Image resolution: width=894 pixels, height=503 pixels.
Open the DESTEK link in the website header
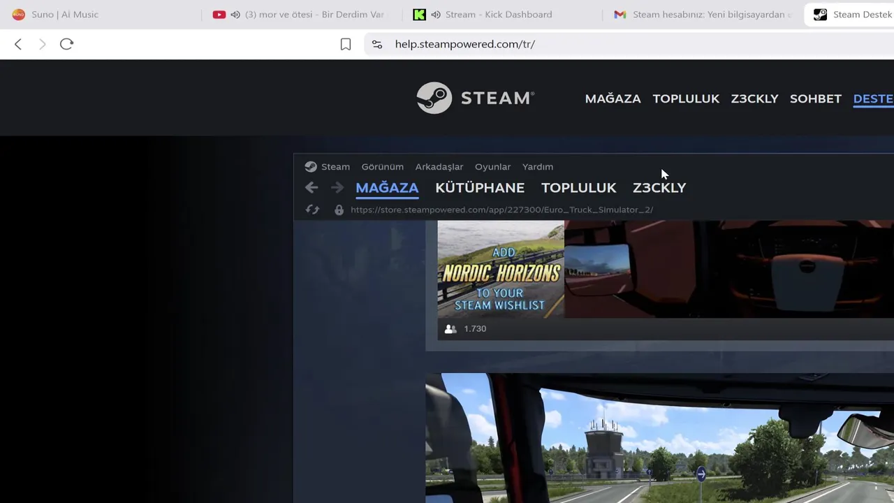pyautogui.click(x=874, y=99)
